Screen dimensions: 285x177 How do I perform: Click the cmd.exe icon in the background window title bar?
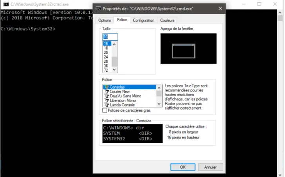pyautogui.click(x=6, y=4)
